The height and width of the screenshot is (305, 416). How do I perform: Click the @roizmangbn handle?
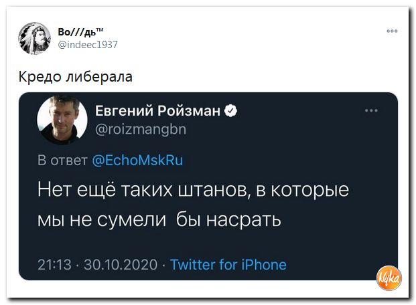tap(141, 129)
